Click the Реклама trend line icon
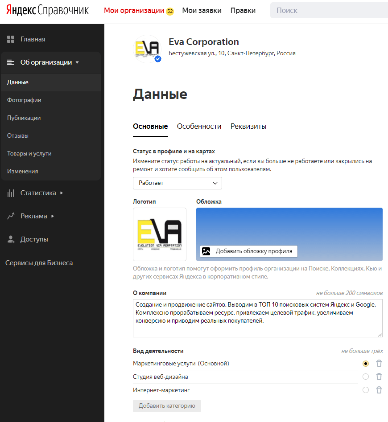388x422 pixels. [x=11, y=216]
